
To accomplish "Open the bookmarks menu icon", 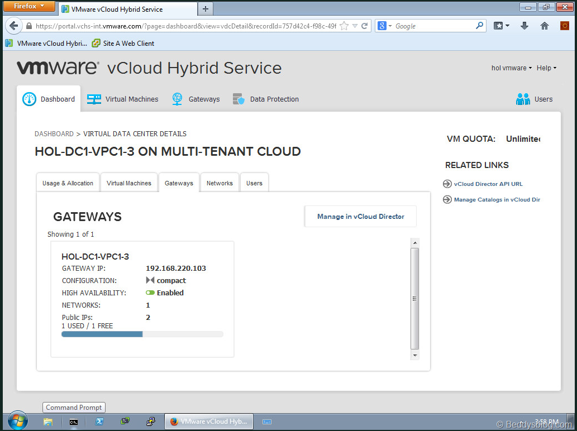I will coord(498,26).
